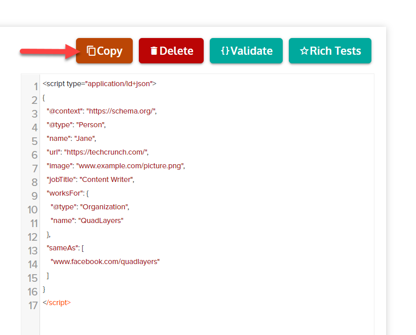416x335 pixels.
Task: Click the "Organization" type value
Action: [105, 207]
